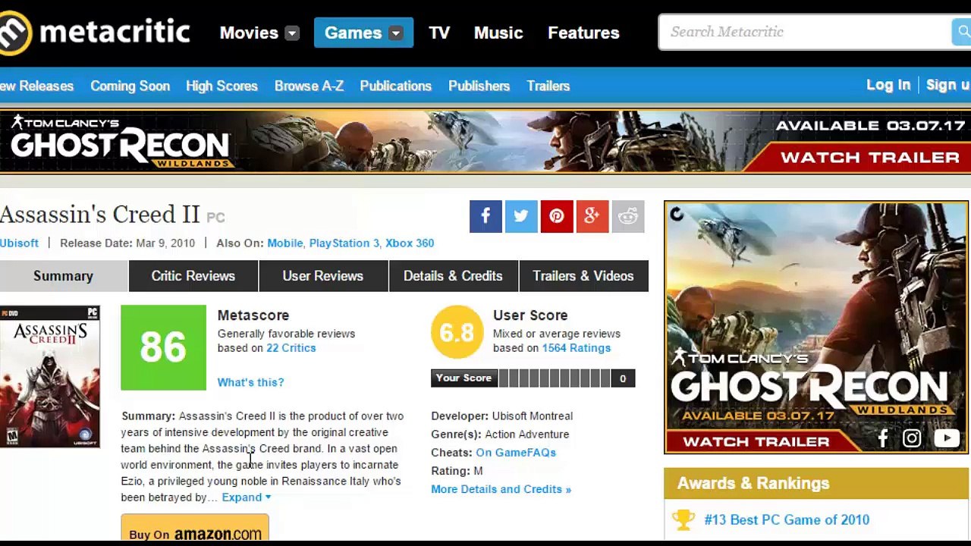971x546 pixels.
Task: Go to the TV section
Action: click(439, 33)
